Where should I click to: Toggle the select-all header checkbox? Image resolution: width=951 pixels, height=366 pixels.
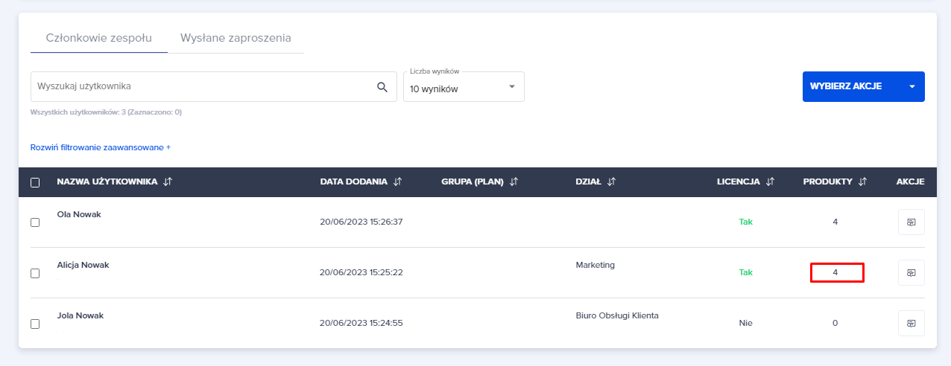(35, 182)
